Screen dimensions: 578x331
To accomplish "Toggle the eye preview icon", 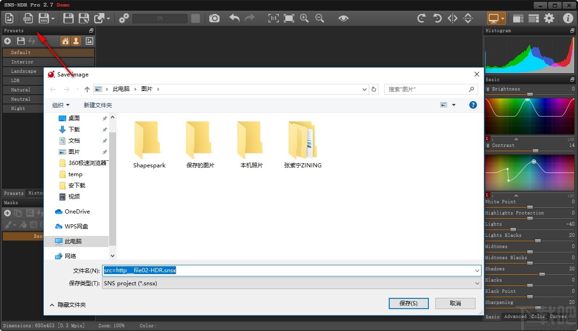I will [344, 18].
